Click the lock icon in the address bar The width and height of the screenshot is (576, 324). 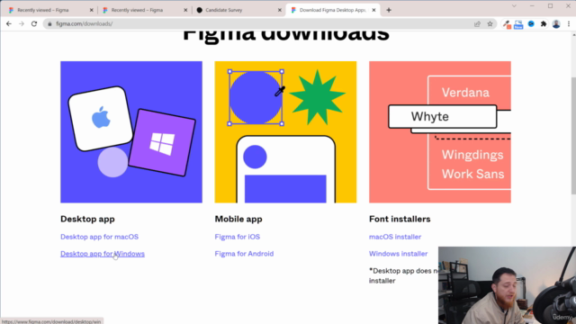tap(49, 24)
